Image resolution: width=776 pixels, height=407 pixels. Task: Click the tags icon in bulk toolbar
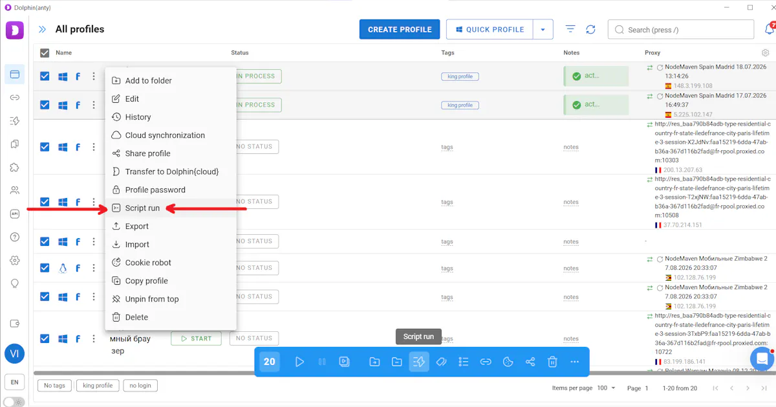pyautogui.click(x=442, y=362)
